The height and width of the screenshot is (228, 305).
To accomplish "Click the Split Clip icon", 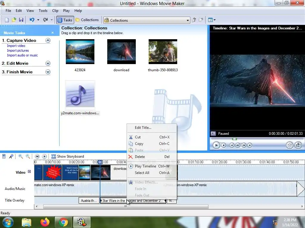I will click(290, 145).
